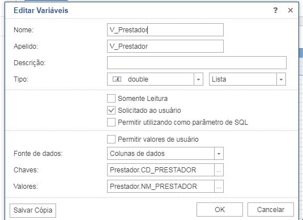Click the Salvar Cópia button
Viewport: 303px width, 220px height.
coord(33,210)
